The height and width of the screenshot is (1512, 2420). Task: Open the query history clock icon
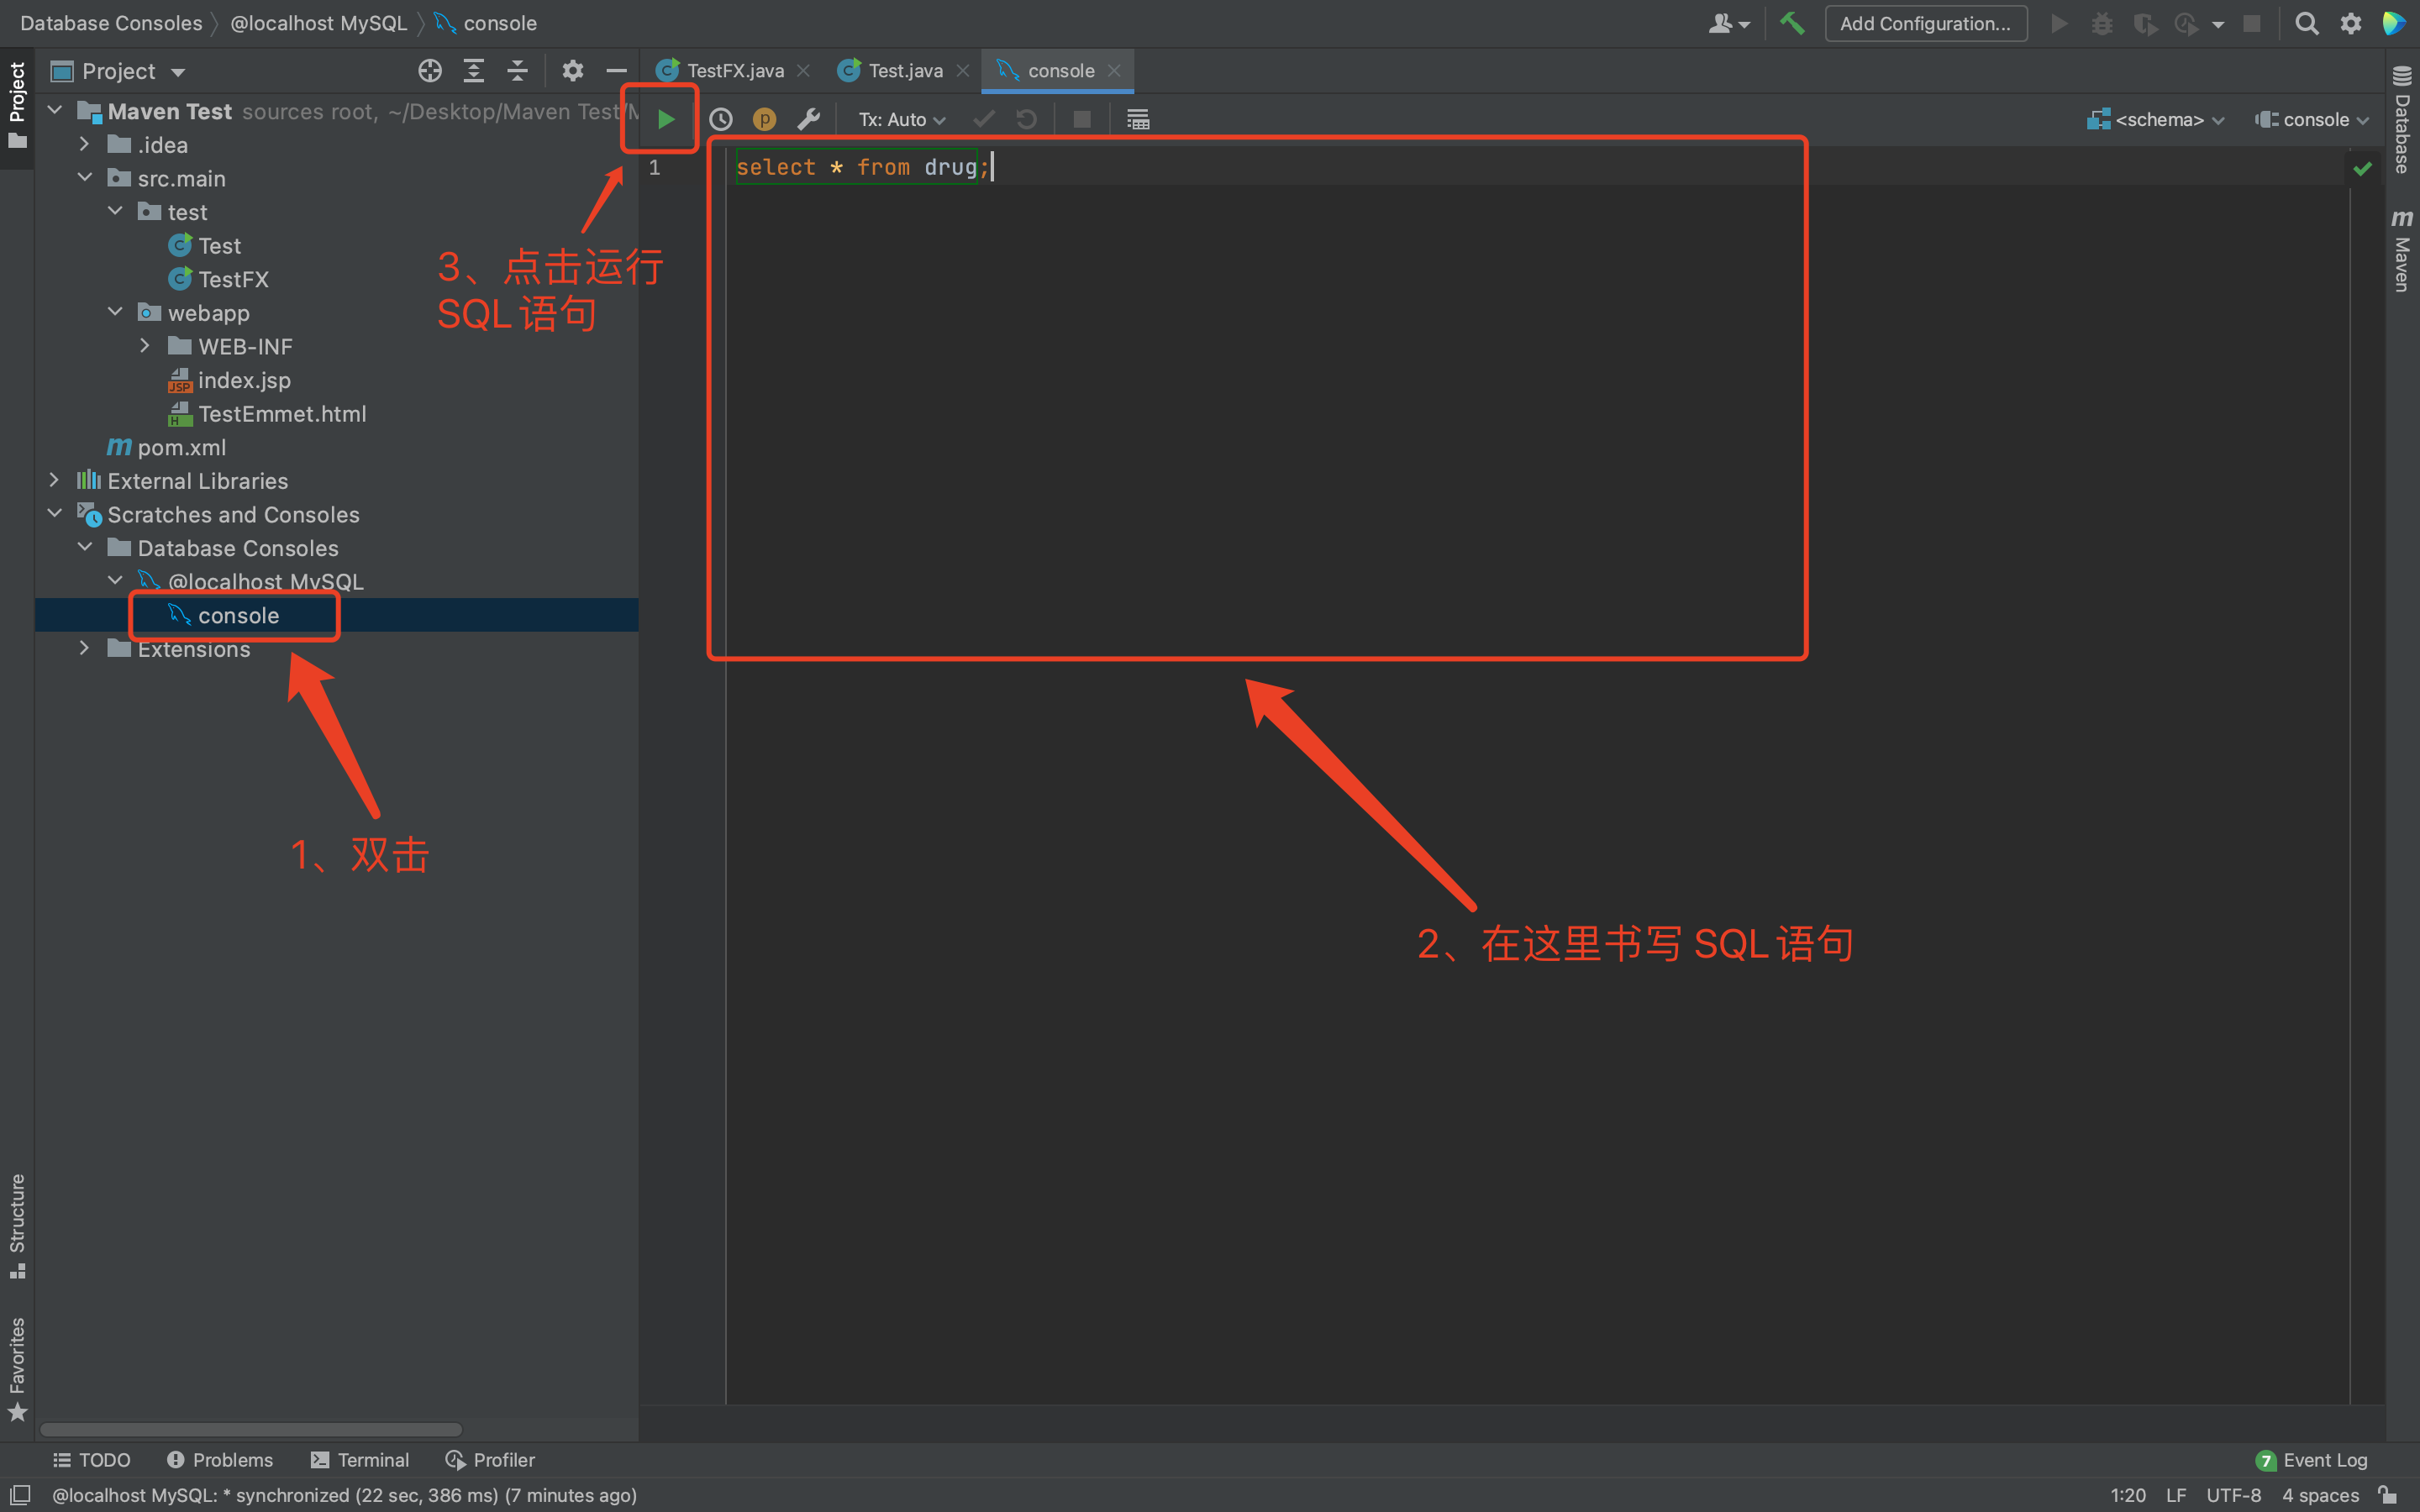coord(720,119)
